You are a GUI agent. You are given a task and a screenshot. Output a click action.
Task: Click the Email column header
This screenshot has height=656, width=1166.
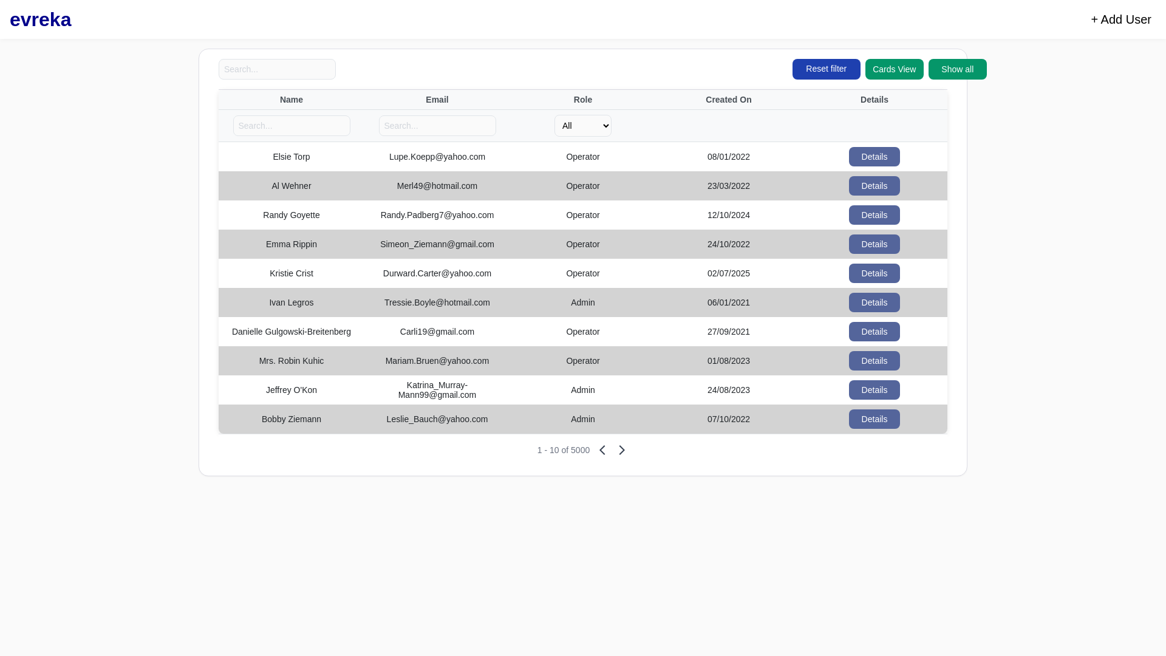click(437, 100)
